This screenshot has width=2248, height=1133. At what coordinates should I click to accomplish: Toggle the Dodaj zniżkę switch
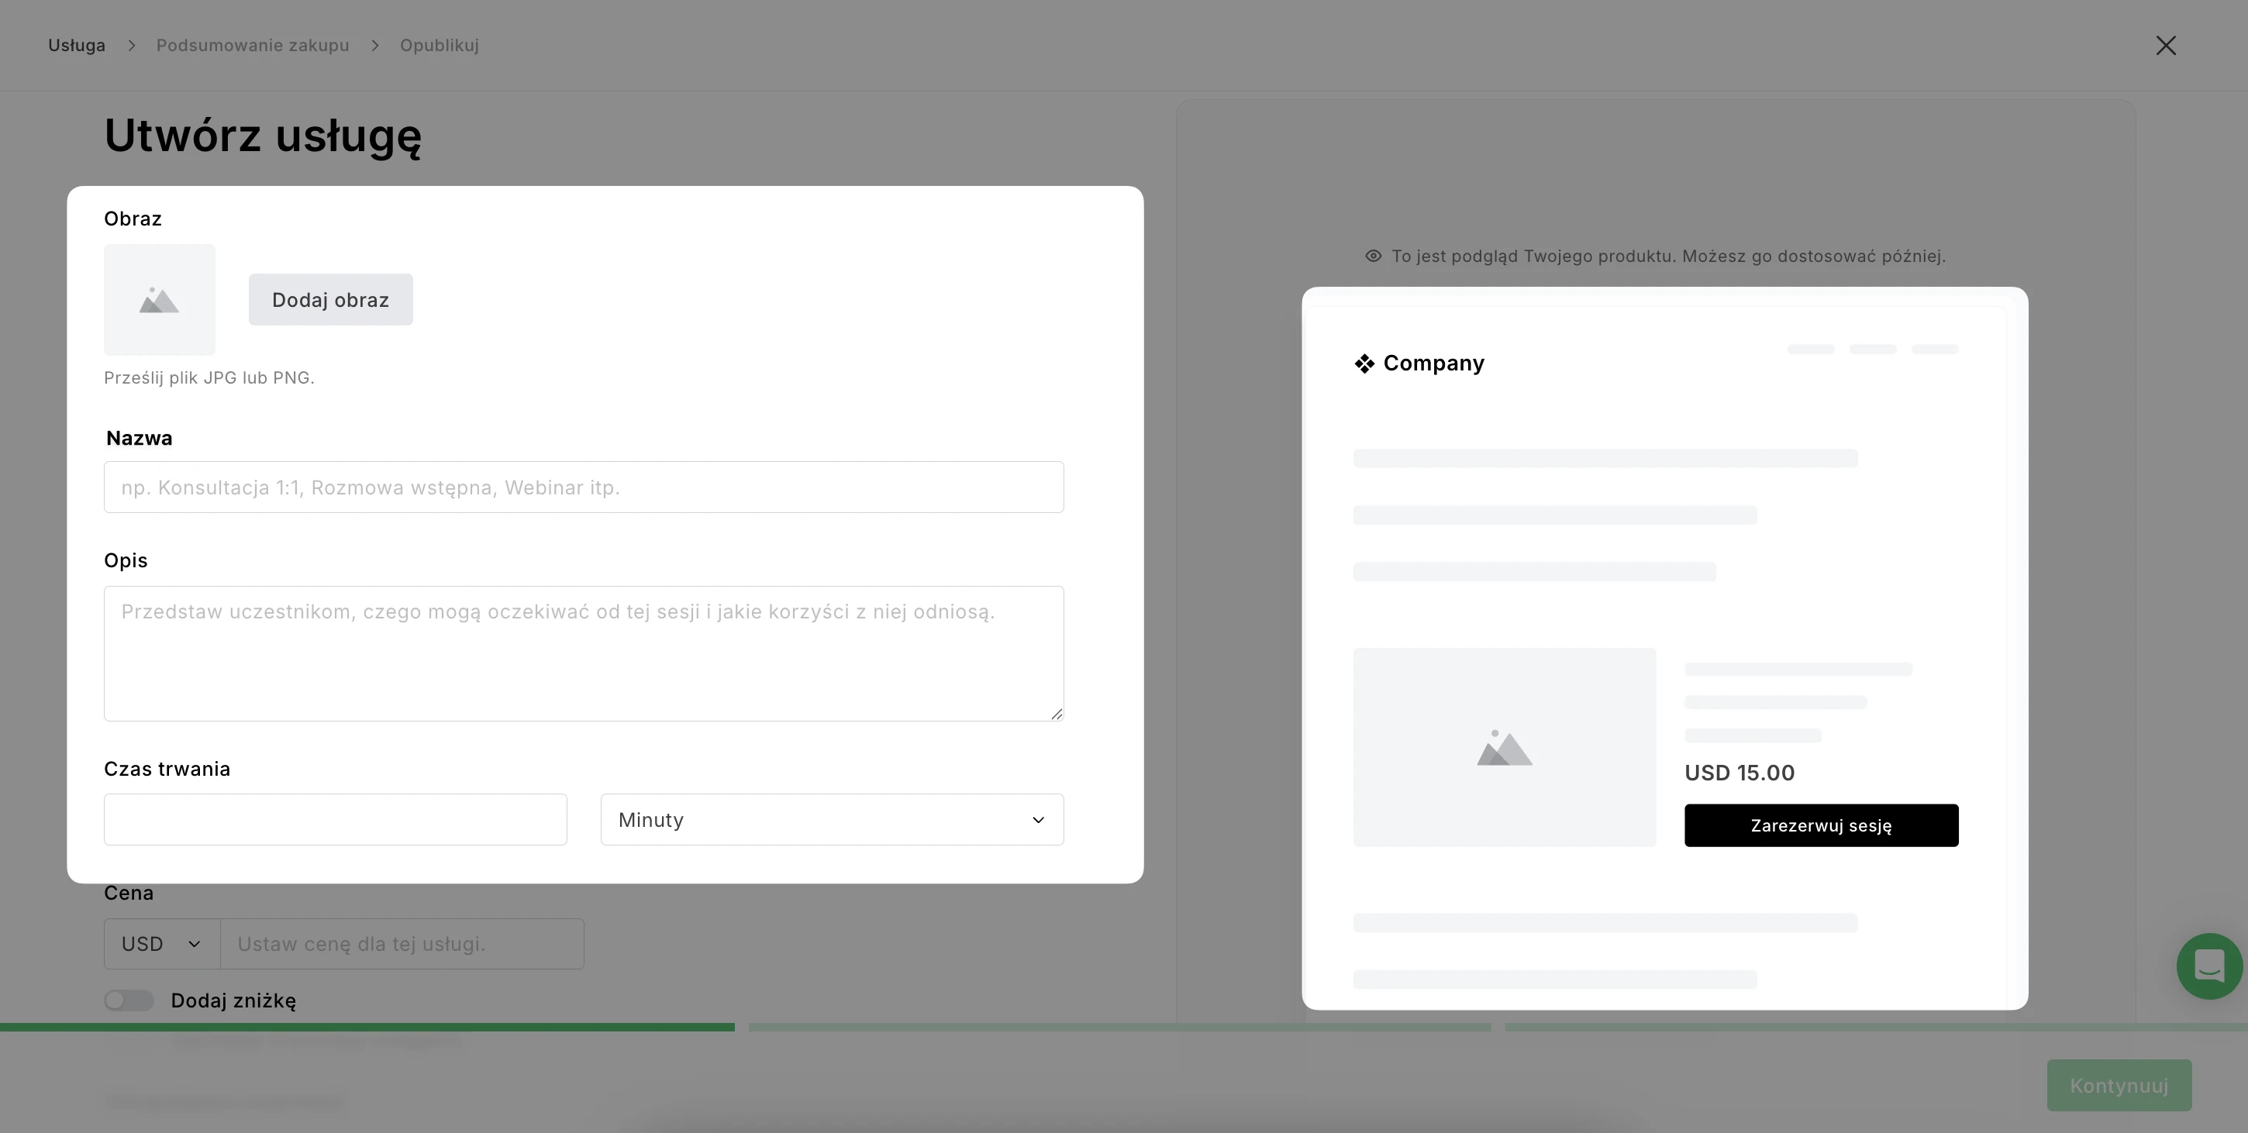[x=129, y=1000]
